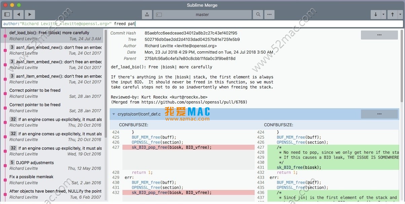Image resolution: width=405 pixels, height=204 pixels.
Task: Click the commit details pane scrollbar
Action: [x=402, y=65]
